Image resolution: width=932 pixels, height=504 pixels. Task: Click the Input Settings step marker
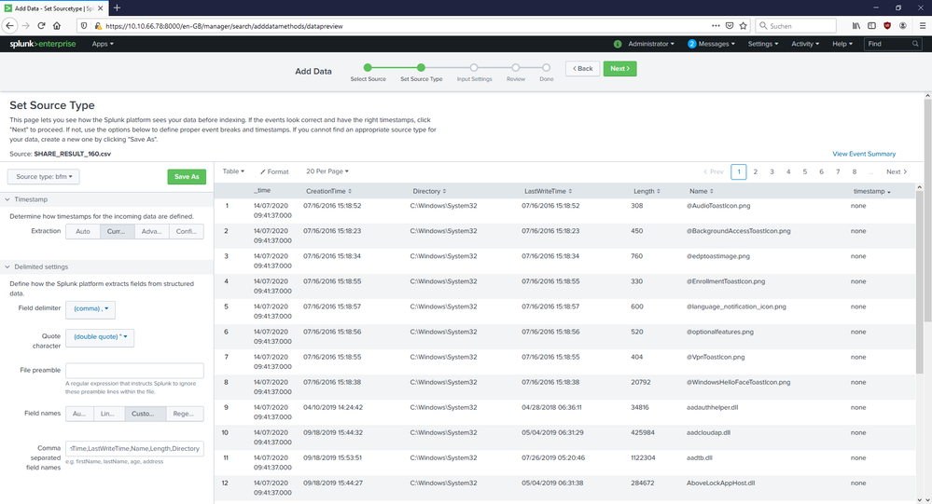474,68
